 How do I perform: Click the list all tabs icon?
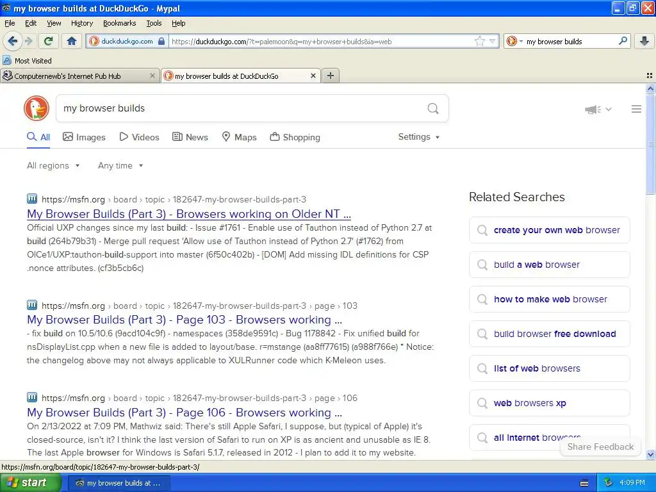650,76
